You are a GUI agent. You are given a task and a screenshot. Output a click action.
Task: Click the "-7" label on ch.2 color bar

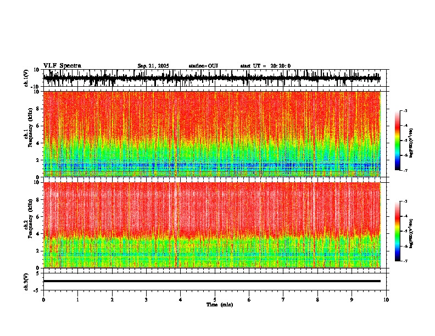tap(405, 261)
